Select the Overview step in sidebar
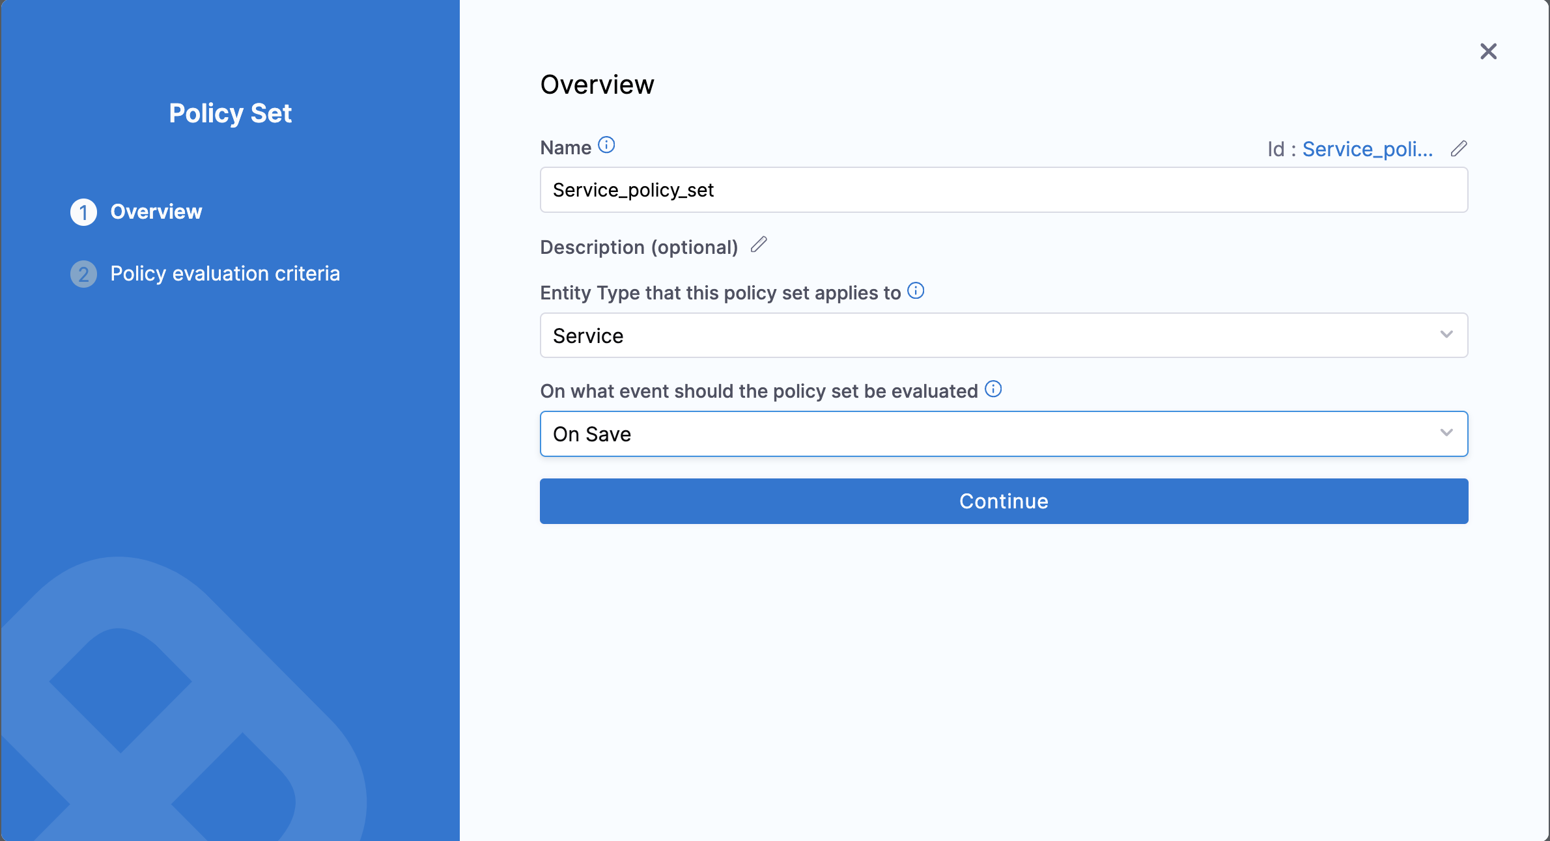 click(x=156, y=212)
